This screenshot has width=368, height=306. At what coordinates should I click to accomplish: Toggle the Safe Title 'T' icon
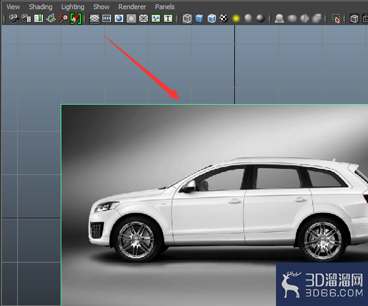(168, 18)
